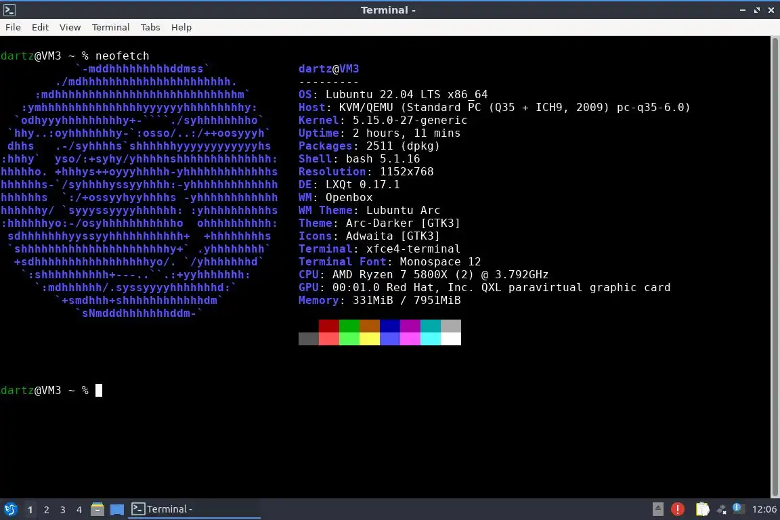Click the 'DE: LXQt 0.17.1' line
780x520 pixels.
(349, 185)
